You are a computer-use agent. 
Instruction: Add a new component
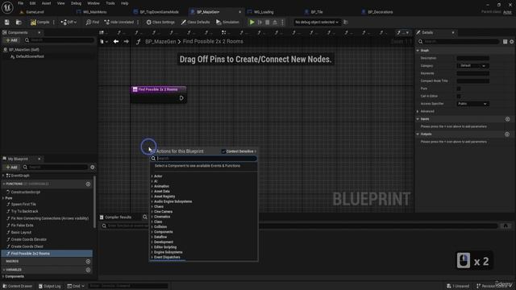coord(11,40)
